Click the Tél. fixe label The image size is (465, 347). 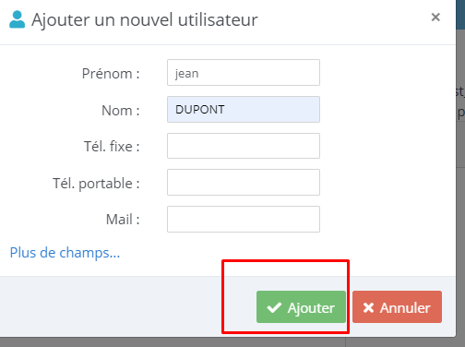pyautogui.click(x=112, y=146)
